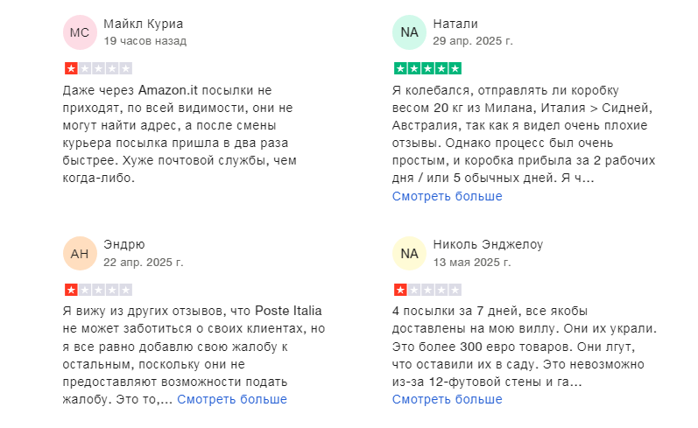Expand Николь Энджелоу's review with Смотреть больше
The height and width of the screenshot is (428, 698).
447,399
